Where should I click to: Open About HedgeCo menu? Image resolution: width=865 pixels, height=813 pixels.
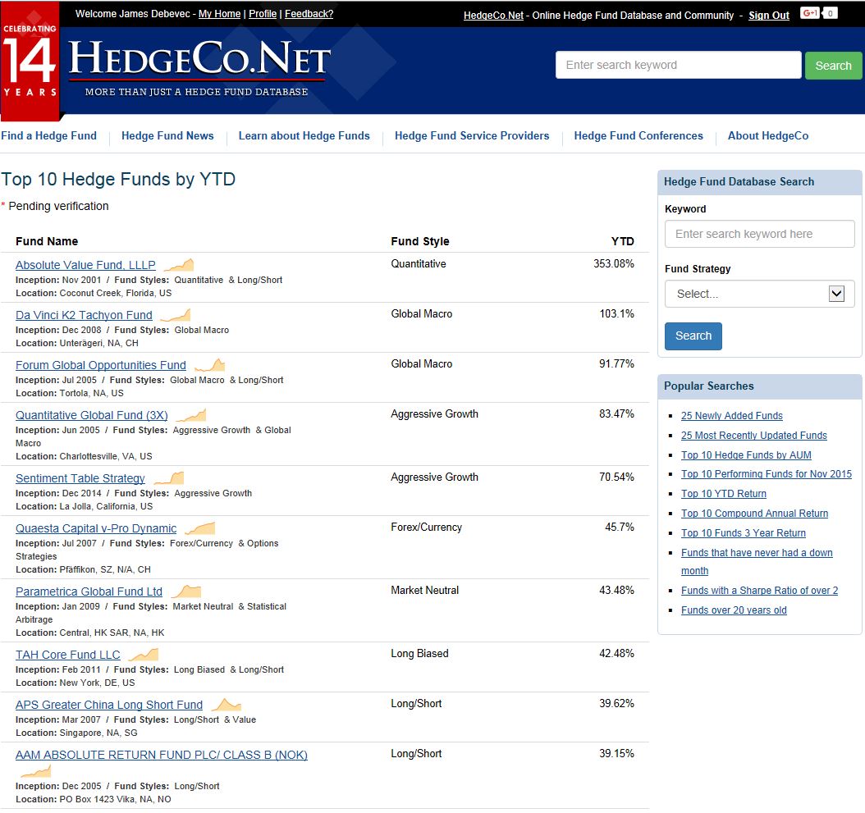[x=768, y=135]
